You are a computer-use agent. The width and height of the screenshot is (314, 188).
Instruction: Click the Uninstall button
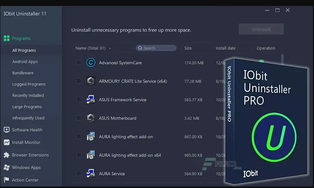tap(261, 29)
